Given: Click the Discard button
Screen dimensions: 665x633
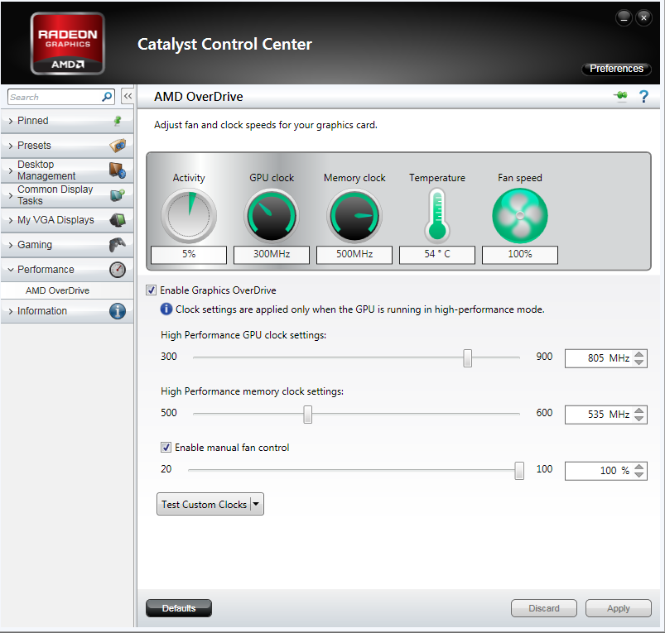Looking at the screenshot, I should [544, 608].
